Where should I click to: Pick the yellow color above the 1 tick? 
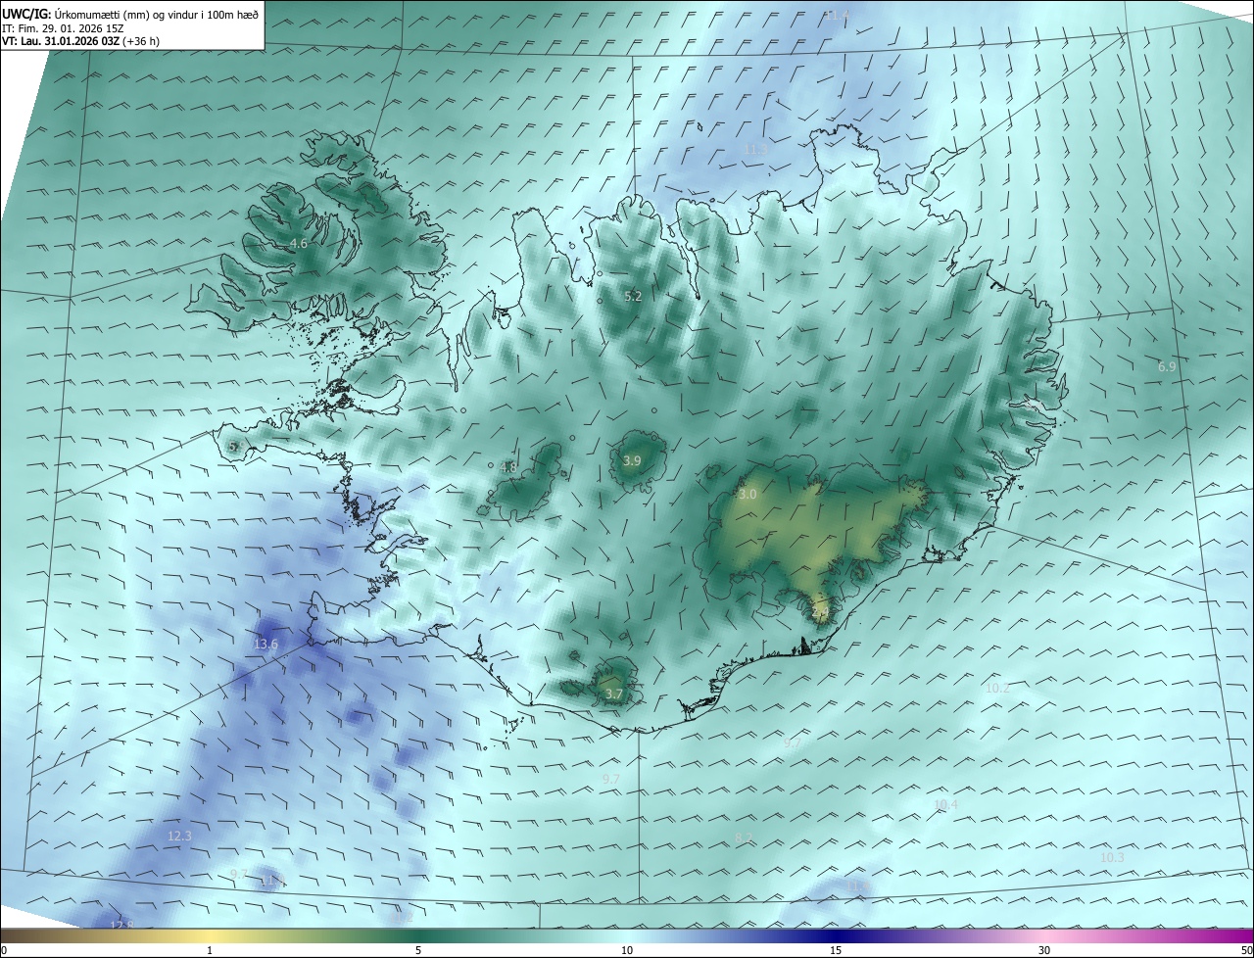pyautogui.click(x=210, y=935)
